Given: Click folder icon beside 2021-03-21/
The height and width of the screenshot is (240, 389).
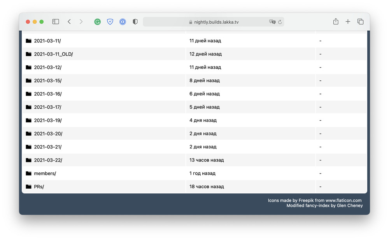Looking at the screenshot, I should 28,147.
